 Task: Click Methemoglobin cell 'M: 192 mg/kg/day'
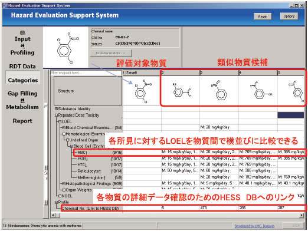258,177
